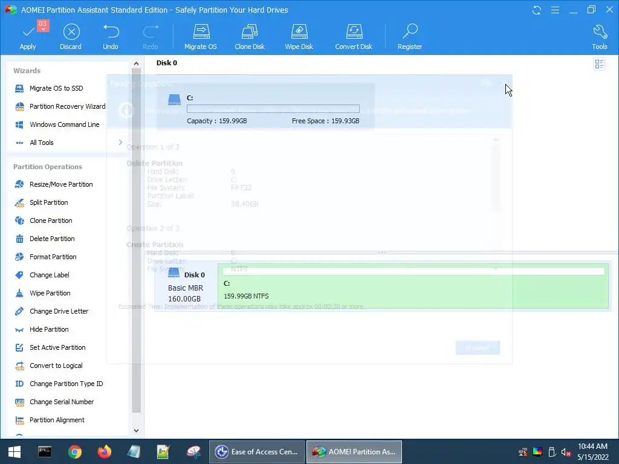Switch disk view layout icon

tap(599, 64)
